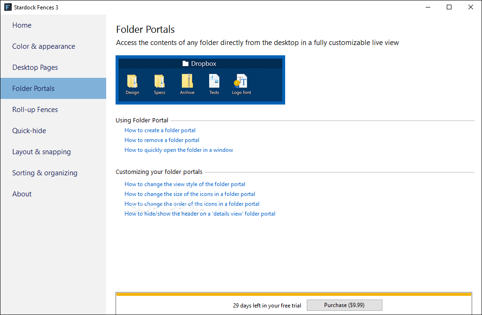Open 'How to change the size of the icons' link
Image resolution: width=482 pixels, height=315 pixels.
[x=190, y=194]
